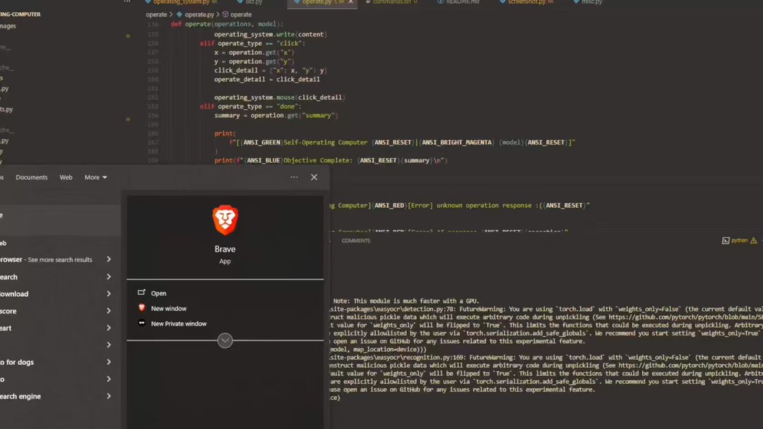Choose New window for Brave
Screen dimensions: 763x429
168,308
